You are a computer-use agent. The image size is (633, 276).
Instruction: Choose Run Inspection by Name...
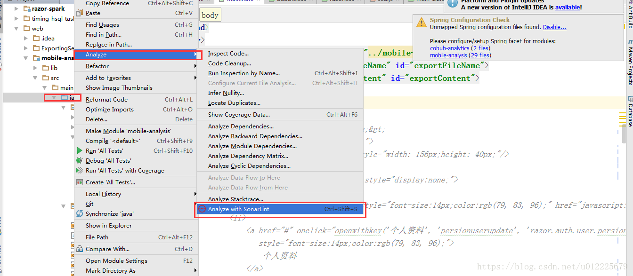pyautogui.click(x=281, y=73)
